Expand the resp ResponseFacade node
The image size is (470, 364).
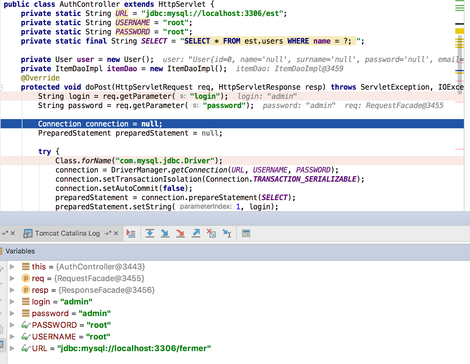coord(12,290)
